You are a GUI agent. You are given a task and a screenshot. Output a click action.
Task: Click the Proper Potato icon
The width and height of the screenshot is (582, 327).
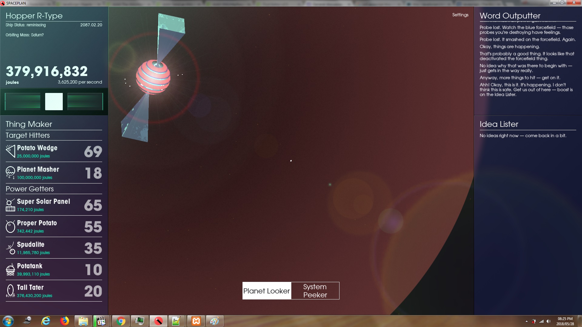click(x=10, y=226)
